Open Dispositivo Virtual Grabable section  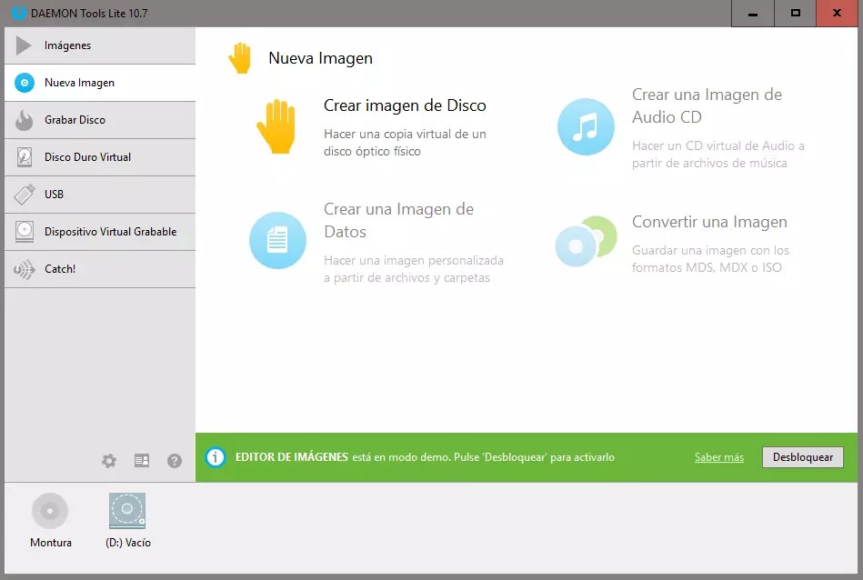[x=100, y=232]
